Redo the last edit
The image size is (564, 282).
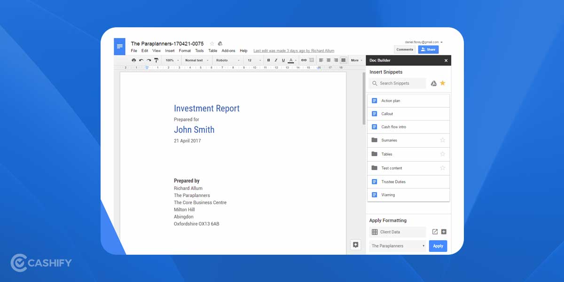(x=149, y=60)
